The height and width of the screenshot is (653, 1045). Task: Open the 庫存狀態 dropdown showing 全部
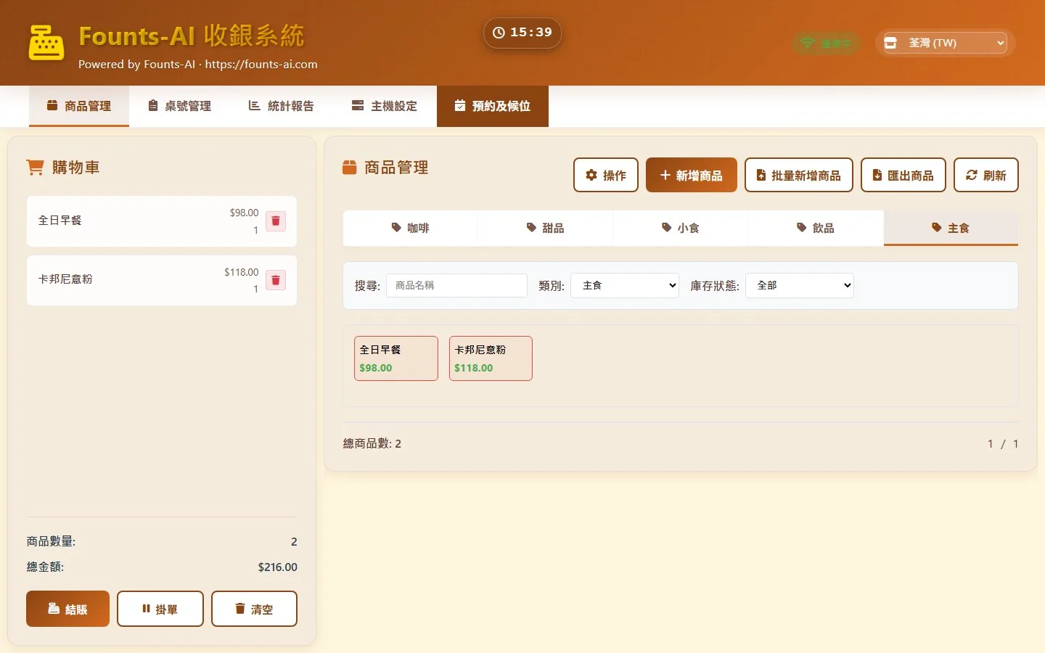point(800,285)
